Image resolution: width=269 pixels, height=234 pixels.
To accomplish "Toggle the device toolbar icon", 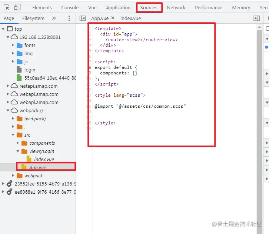I will pyautogui.click(x=17, y=7).
